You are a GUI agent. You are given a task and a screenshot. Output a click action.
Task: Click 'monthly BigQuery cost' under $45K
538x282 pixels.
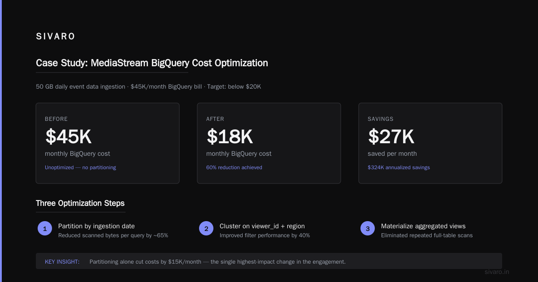coord(77,154)
